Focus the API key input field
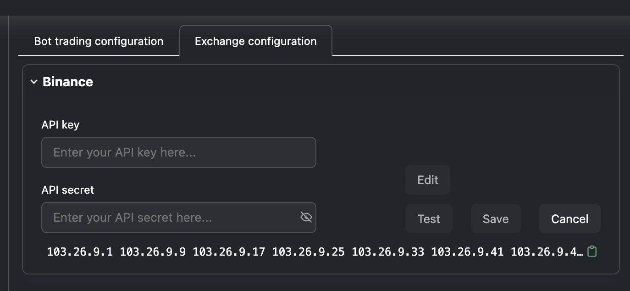 click(x=179, y=152)
